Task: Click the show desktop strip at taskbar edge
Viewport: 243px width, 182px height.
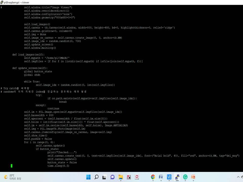Action: coord(243,179)
